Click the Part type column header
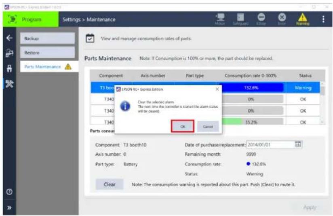333x216 pixels. tap(195, 76)
